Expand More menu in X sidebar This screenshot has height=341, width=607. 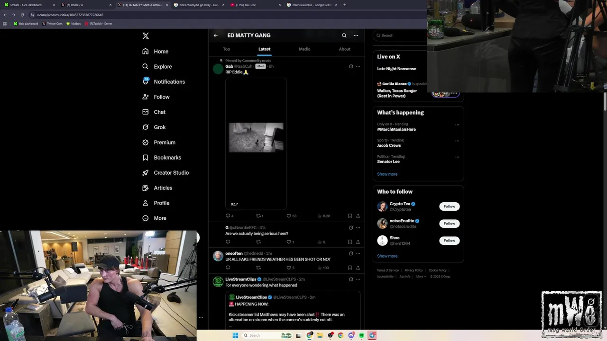pos(154,218)
